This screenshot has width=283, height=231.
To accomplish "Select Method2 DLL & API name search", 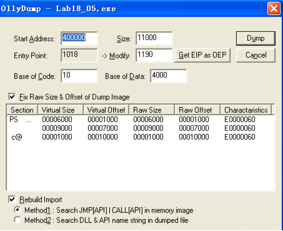I will 17,220.
